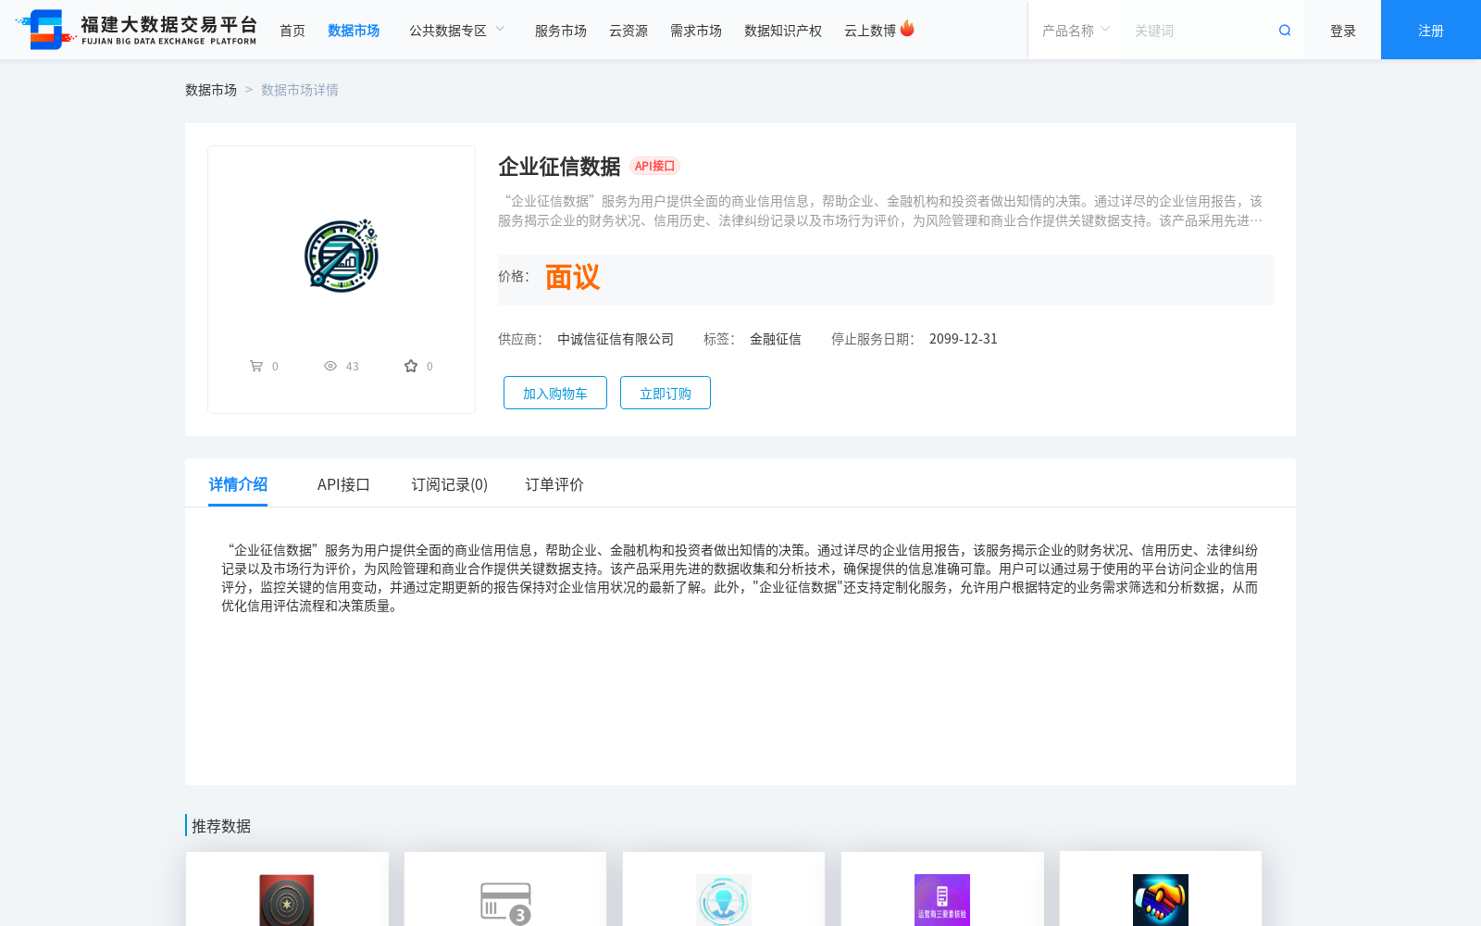Open 服务市场 navigation item
This screenshot has height=926, width=1481.
pos(561,31)
